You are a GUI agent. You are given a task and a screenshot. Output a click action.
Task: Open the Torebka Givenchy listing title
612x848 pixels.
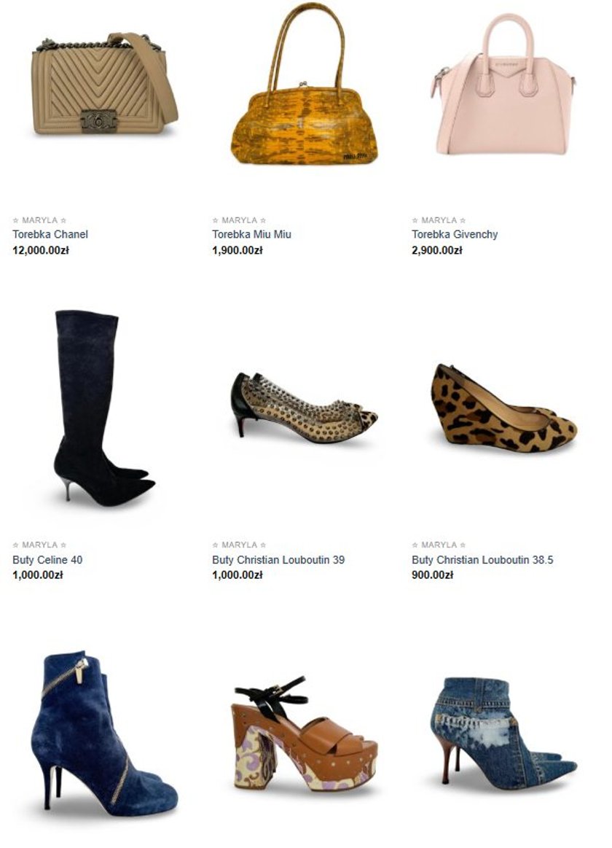455,234
